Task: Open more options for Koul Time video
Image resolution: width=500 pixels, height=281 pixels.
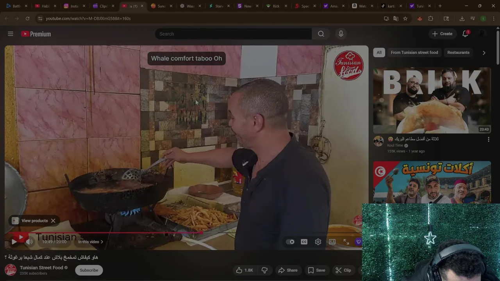Action: (488, 139)
